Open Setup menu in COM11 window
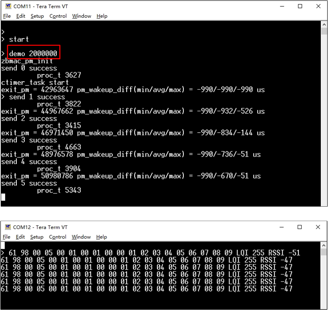 (37, 16)
